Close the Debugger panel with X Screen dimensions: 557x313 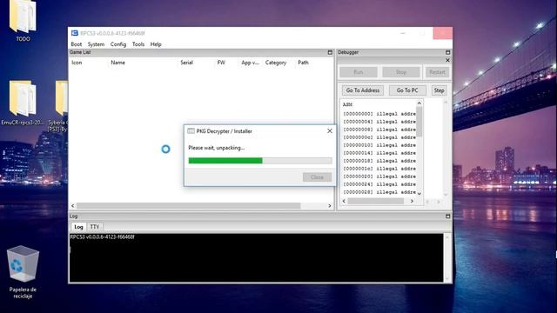447,60
